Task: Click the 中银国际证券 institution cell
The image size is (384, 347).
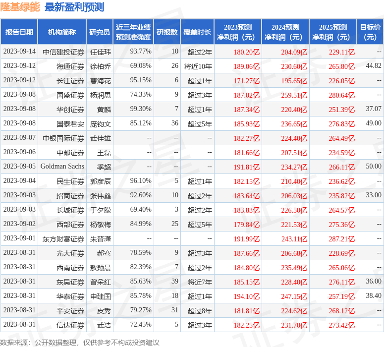Action: [x=63, y=138]
